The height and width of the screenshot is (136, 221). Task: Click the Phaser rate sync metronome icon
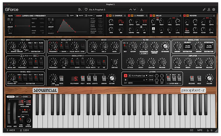(x=141, y=27)
